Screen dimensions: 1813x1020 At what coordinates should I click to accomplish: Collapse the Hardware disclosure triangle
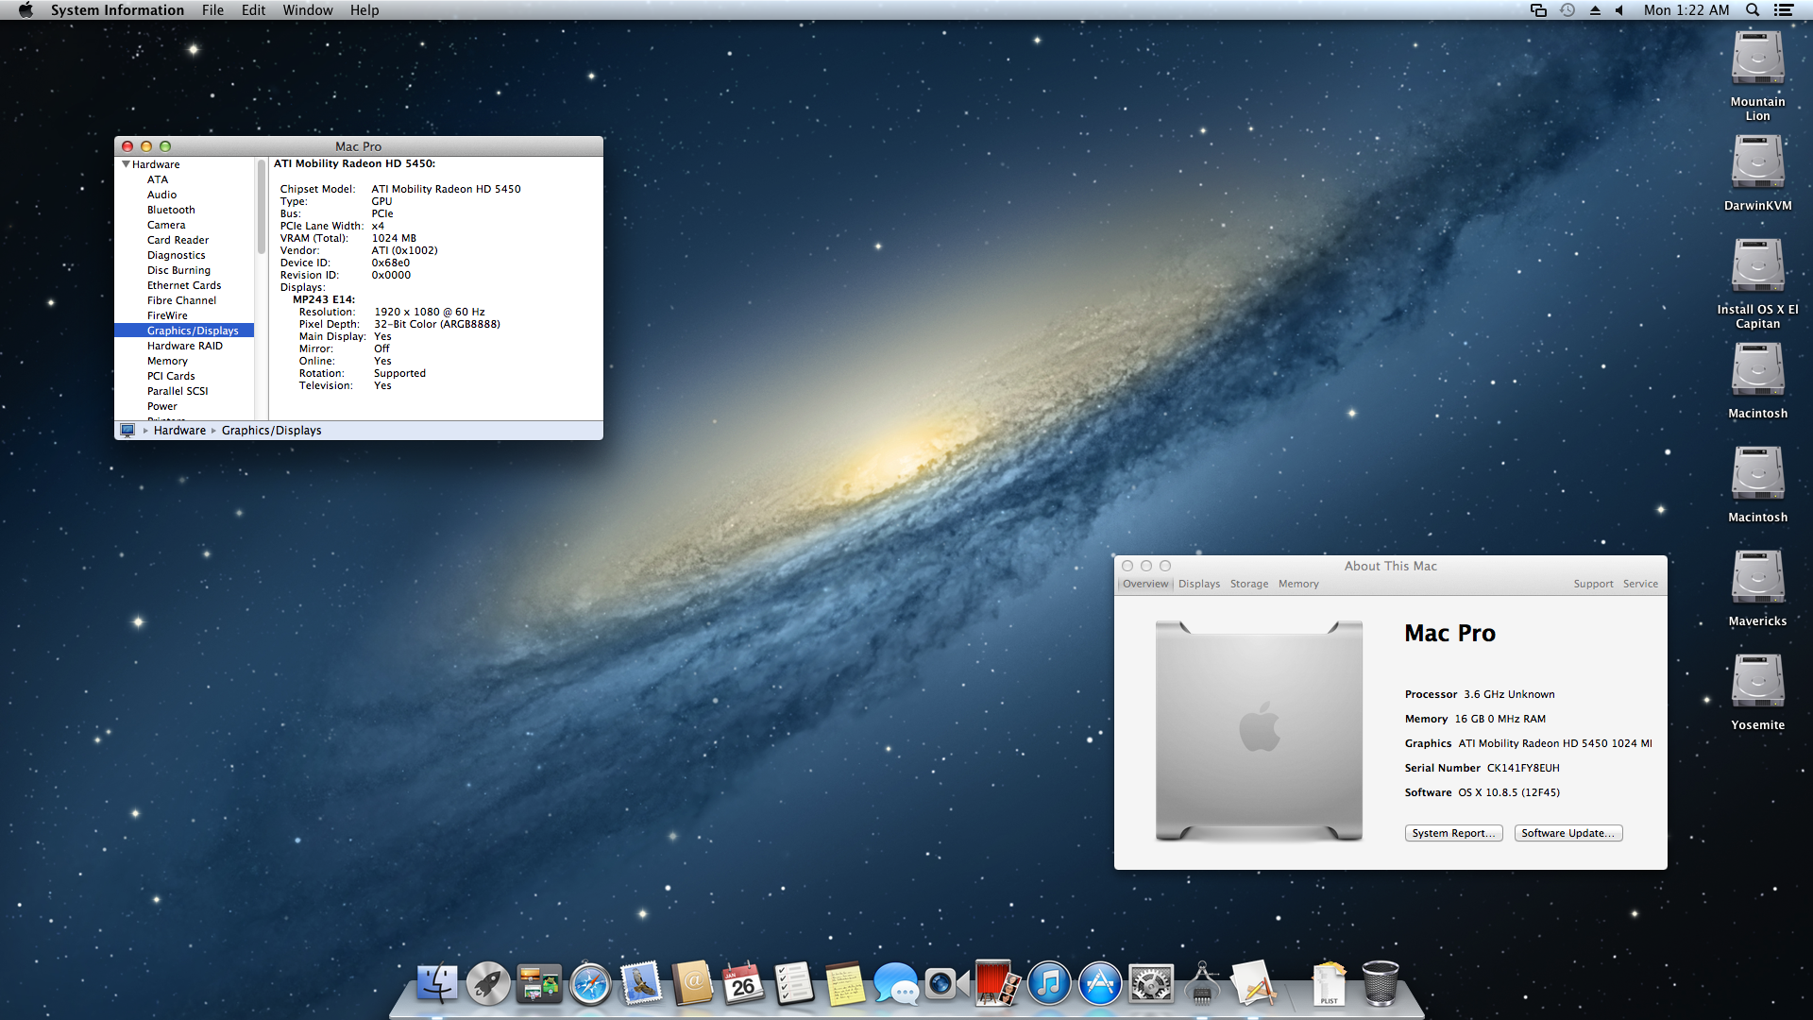click(126, 164)
